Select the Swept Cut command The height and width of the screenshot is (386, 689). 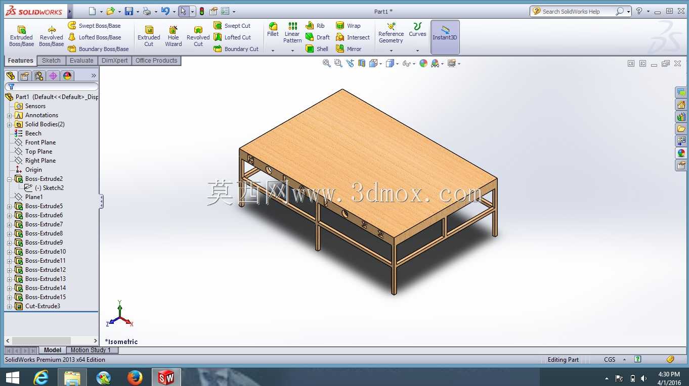232,26
